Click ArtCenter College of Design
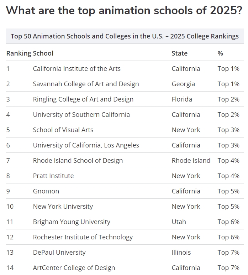The width and height of the screenshot is (248, 275). pos(74,268)
